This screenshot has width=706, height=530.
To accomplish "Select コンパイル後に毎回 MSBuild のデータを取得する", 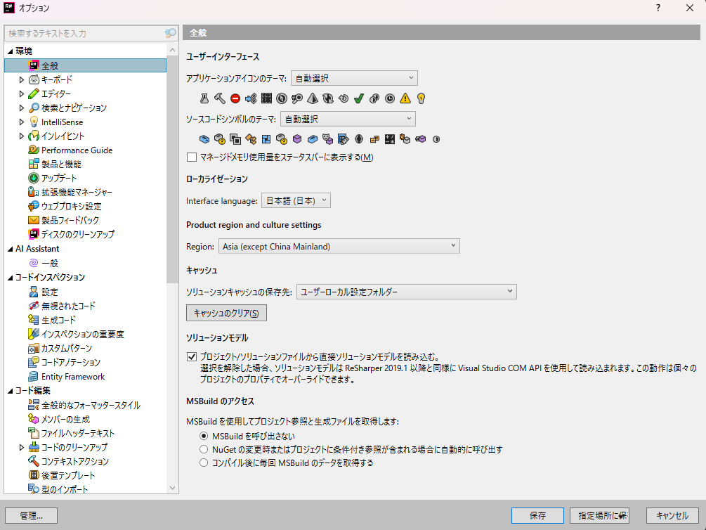I will click(204, 463).
